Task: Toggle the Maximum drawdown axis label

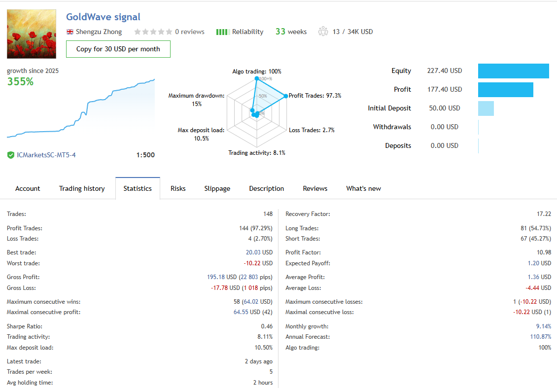Action: 196,100
